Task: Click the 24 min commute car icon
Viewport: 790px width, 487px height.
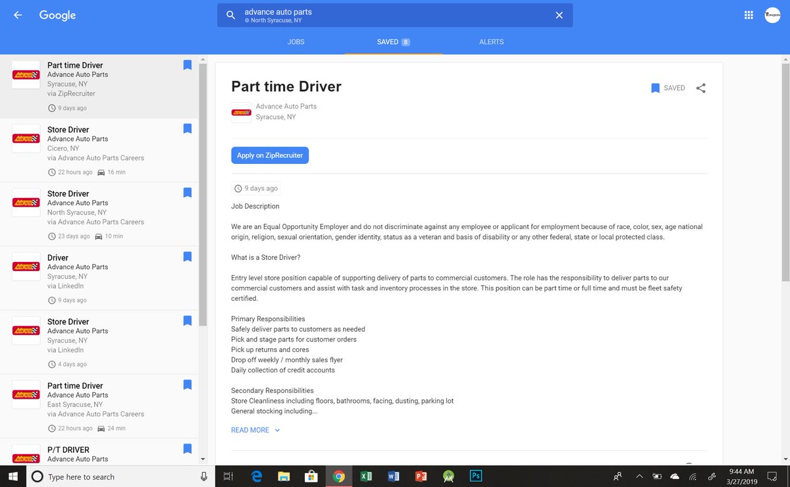Action: point(101,428)
